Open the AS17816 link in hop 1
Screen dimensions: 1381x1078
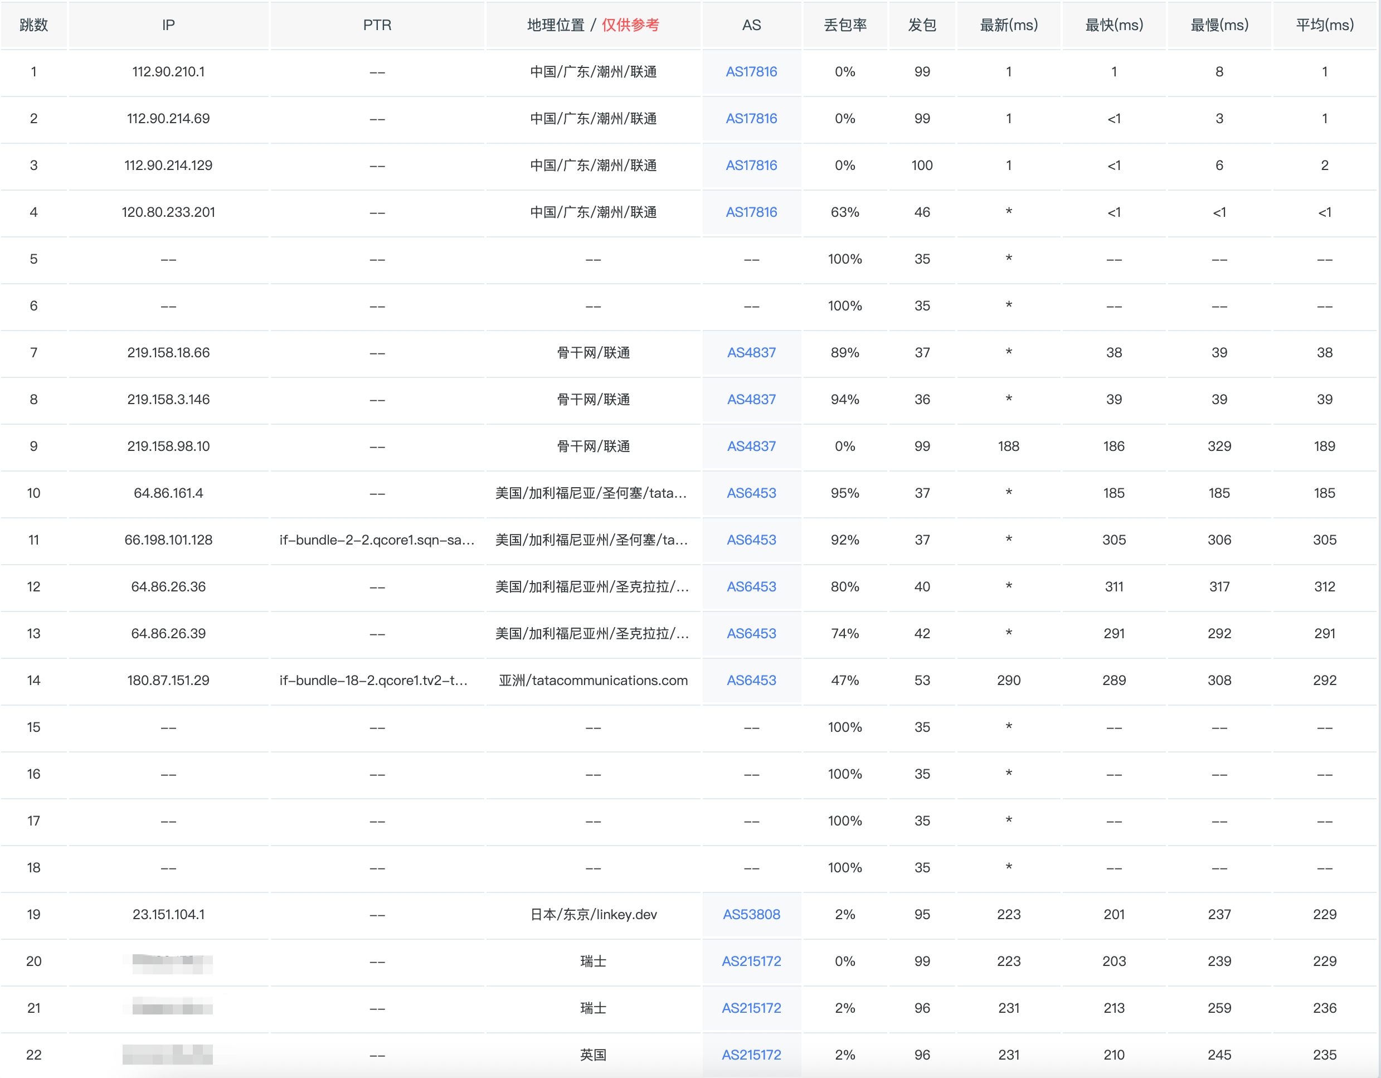pyautogui.click(x=751, y=71)
